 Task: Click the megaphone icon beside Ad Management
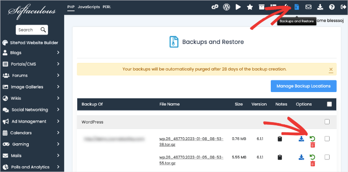pyautogui.click(x=5, y=121)
